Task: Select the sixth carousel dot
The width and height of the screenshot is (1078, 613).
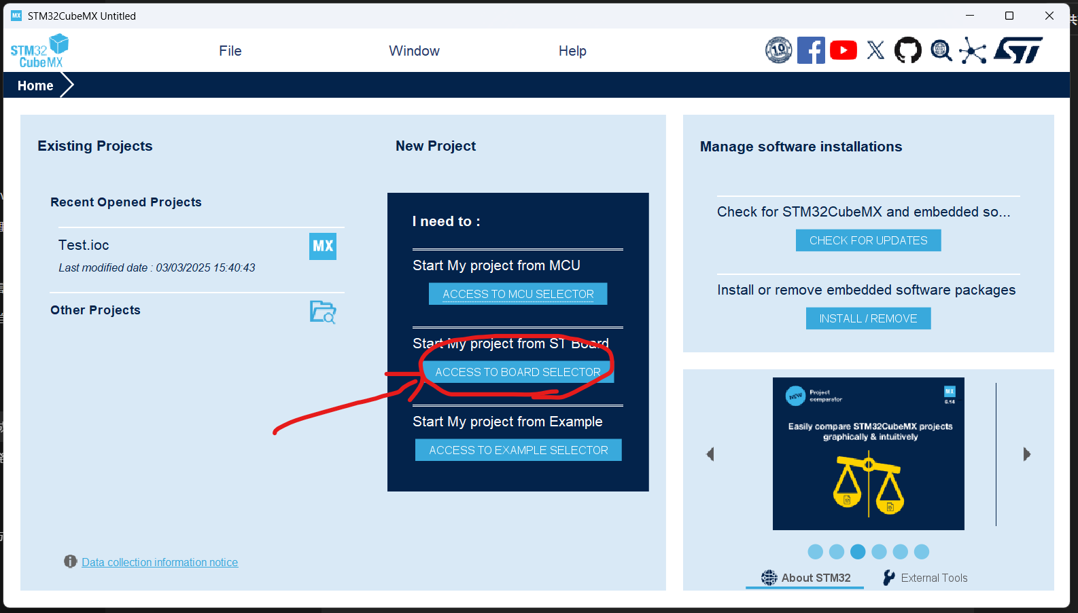Action: pos(922,552)
